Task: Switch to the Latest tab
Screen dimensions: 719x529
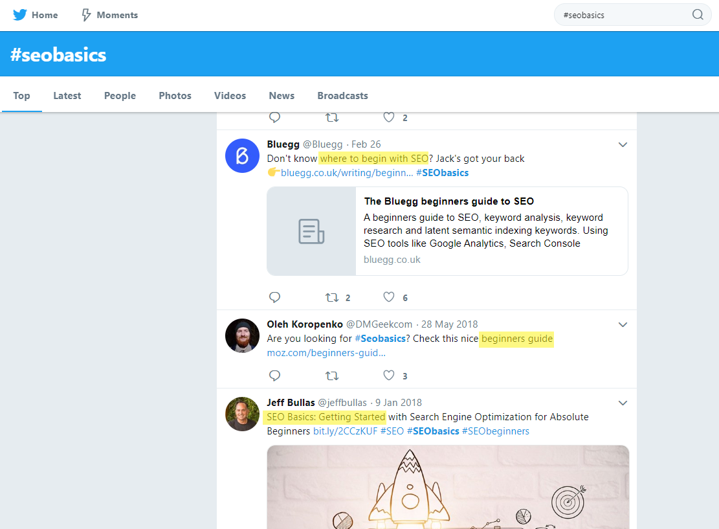Action: click(67, 95)
